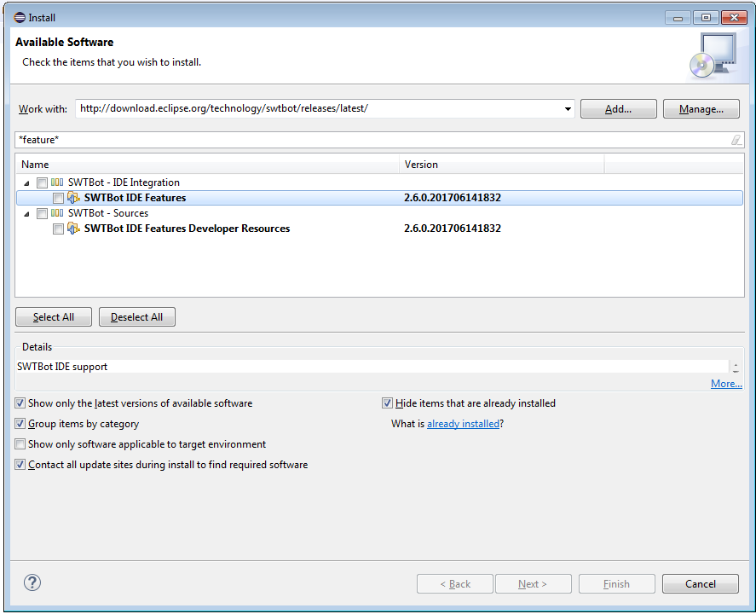Click the Deselect All button
Image resolution: width=756 pixels, height=614 pixels.
tap(137, 317)
